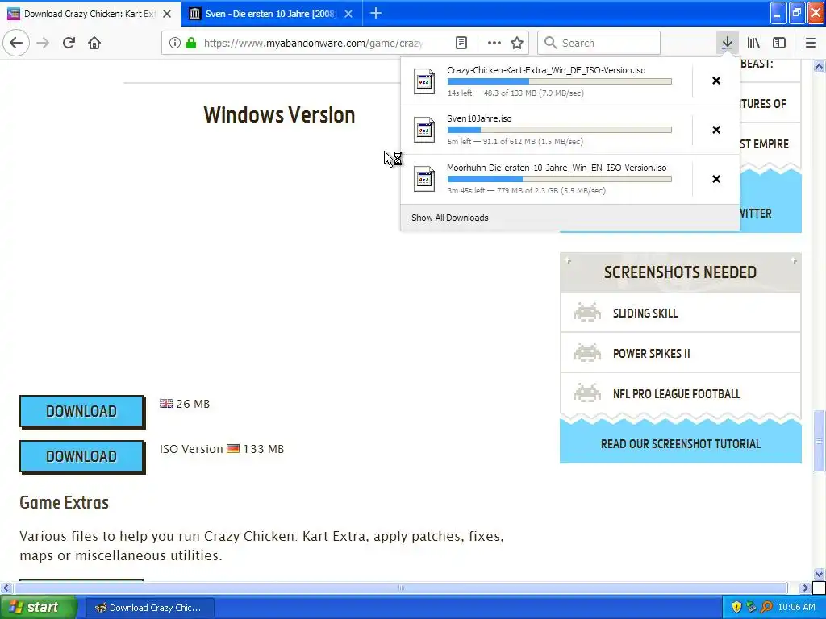Open the Windows start menu
The image size is (826, 619).
pos(38,608)
